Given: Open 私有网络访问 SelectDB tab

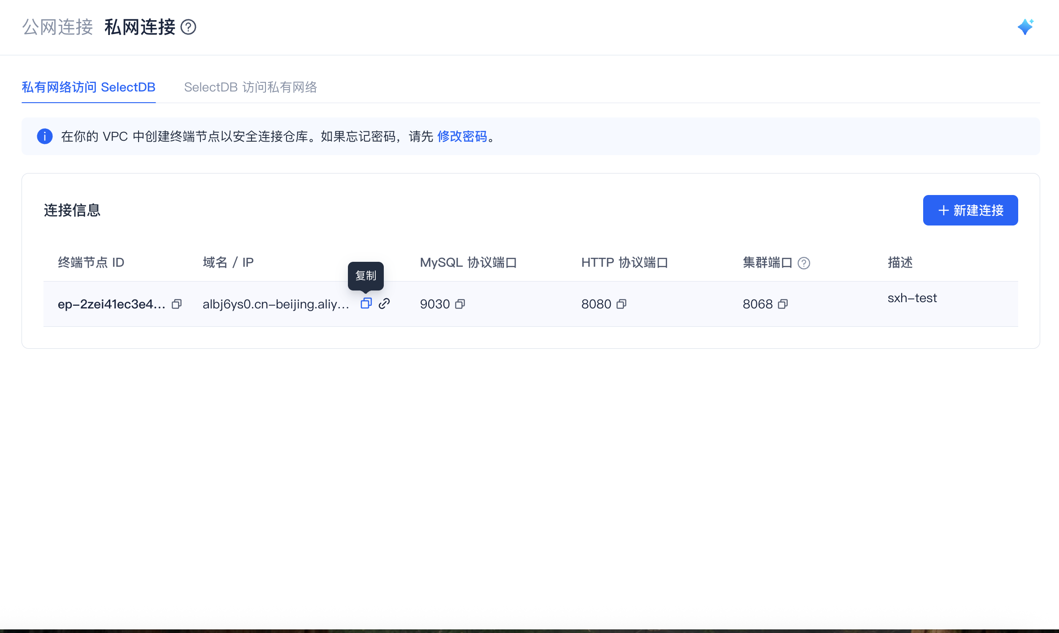Looking at the screenshot, I should coord(89,87).
